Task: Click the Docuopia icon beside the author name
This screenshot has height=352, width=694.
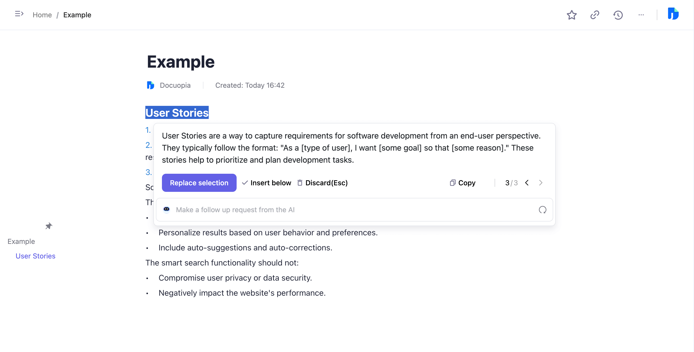Action: [151, 85]
